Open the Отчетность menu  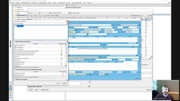click(x=35, y=3)
